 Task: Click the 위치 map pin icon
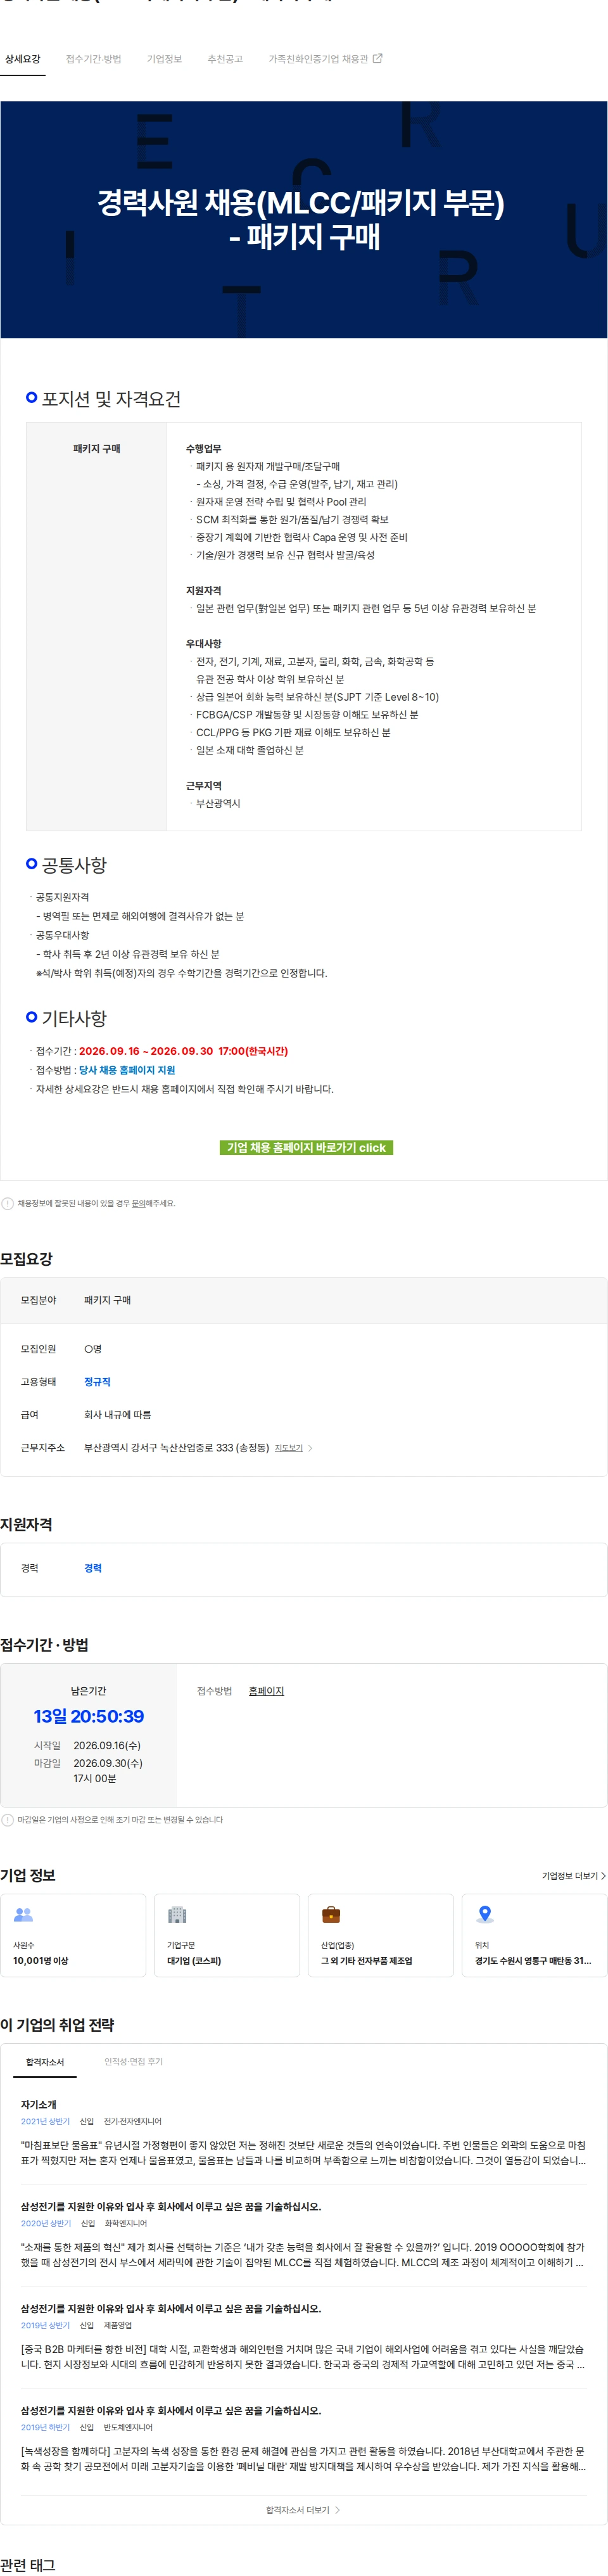coord(485,1914)
